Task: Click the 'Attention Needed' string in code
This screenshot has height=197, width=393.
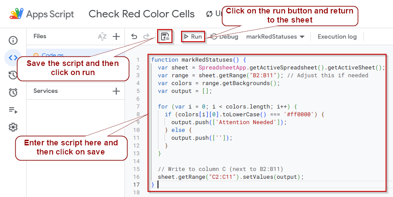Action: (x=246, y=122)
